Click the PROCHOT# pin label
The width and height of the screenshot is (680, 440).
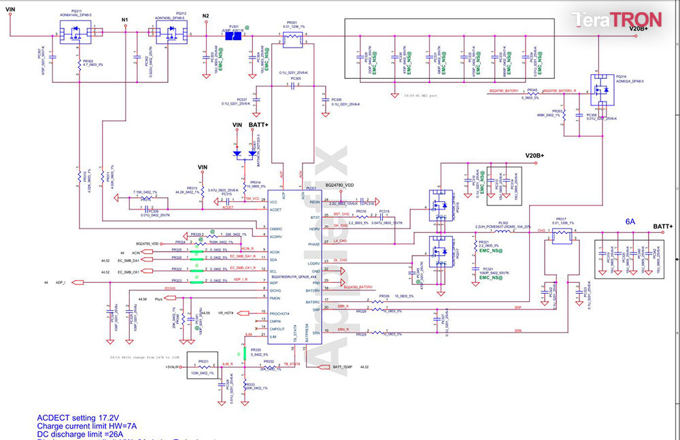click(279, 314)
